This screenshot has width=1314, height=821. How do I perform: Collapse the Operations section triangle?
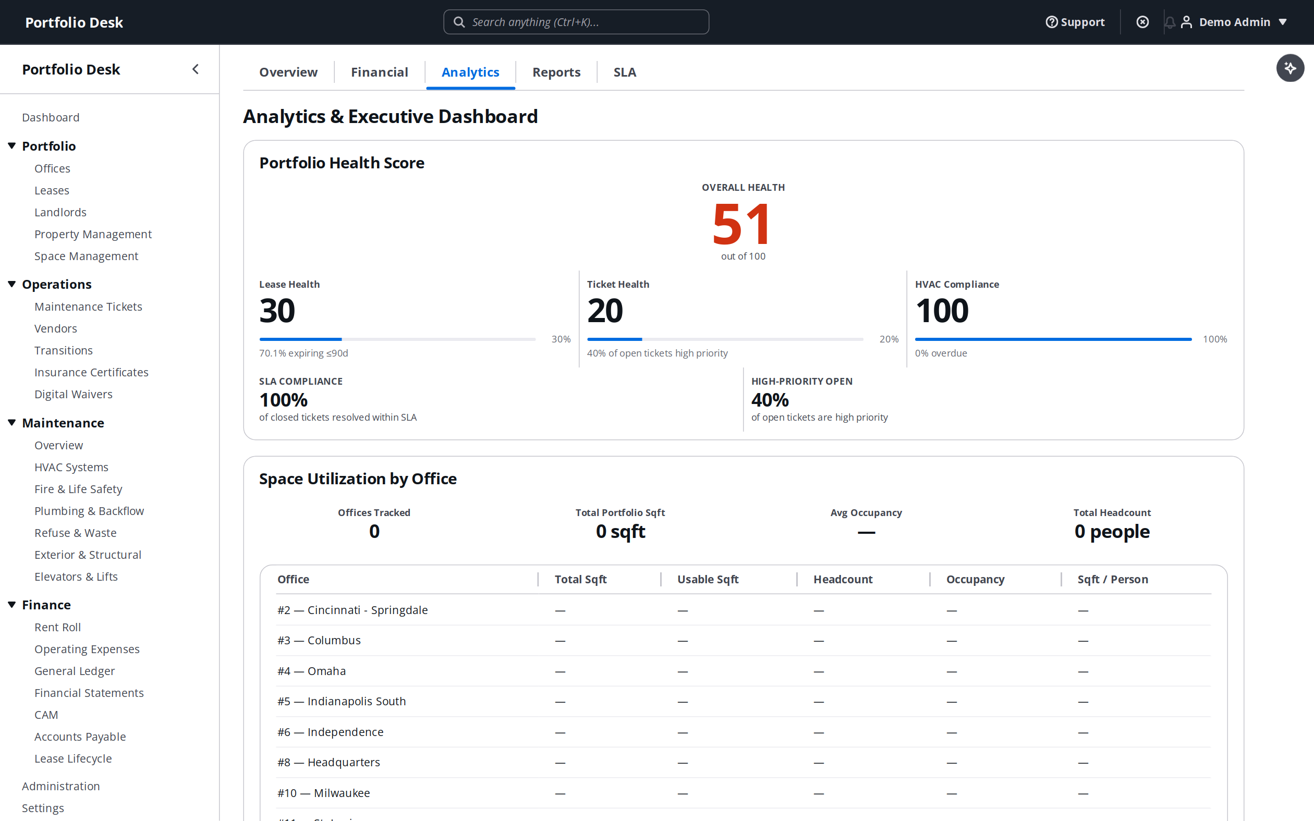tap(11, 284)
